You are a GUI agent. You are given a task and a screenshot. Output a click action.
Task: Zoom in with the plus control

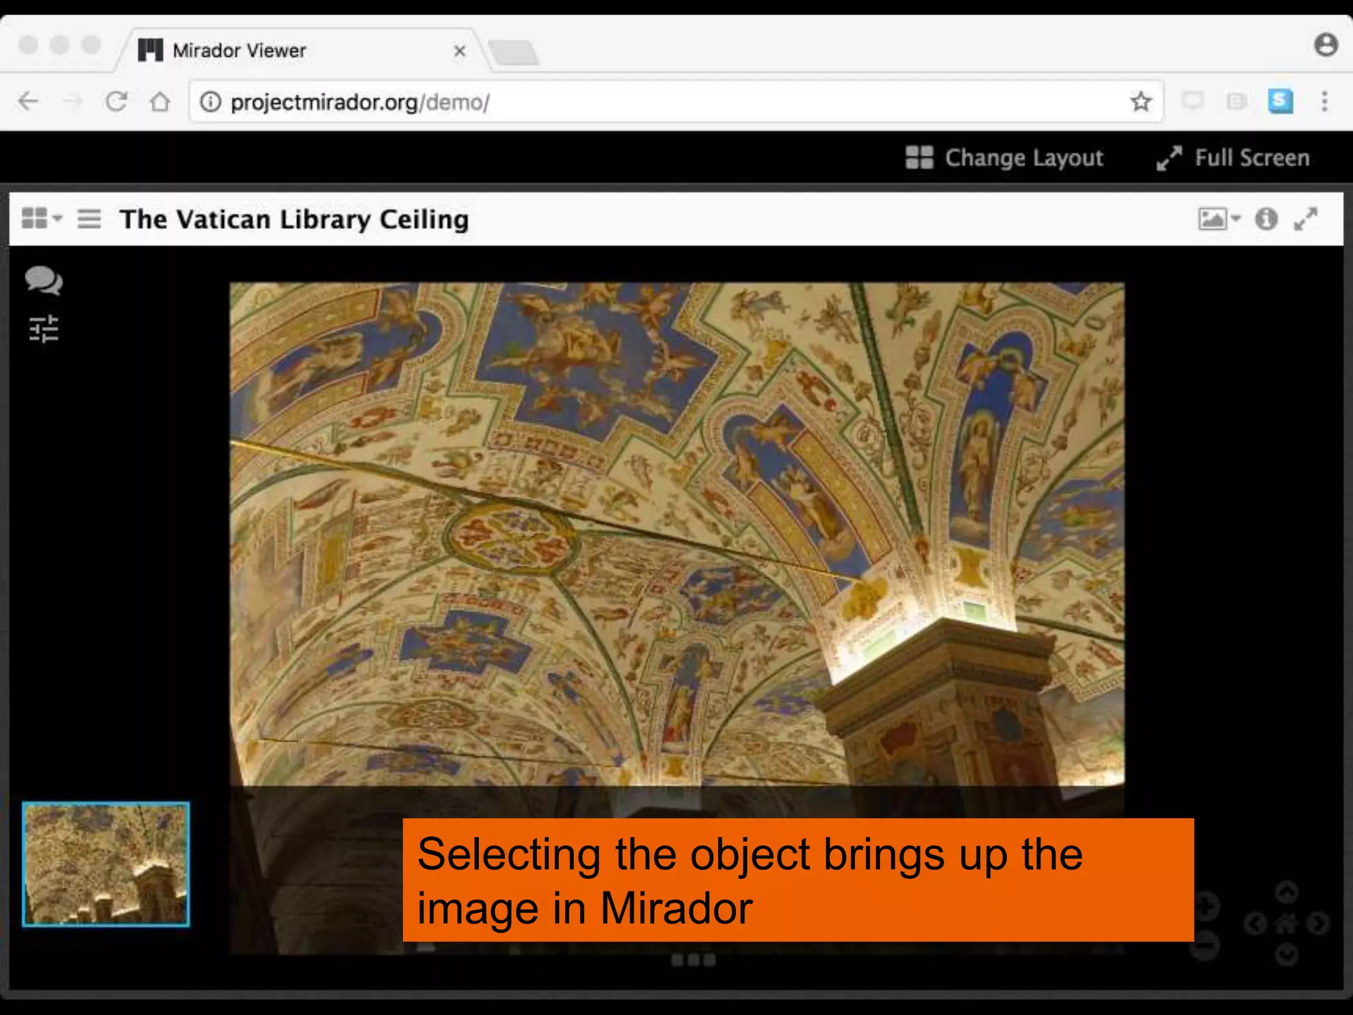point(1206,906)
